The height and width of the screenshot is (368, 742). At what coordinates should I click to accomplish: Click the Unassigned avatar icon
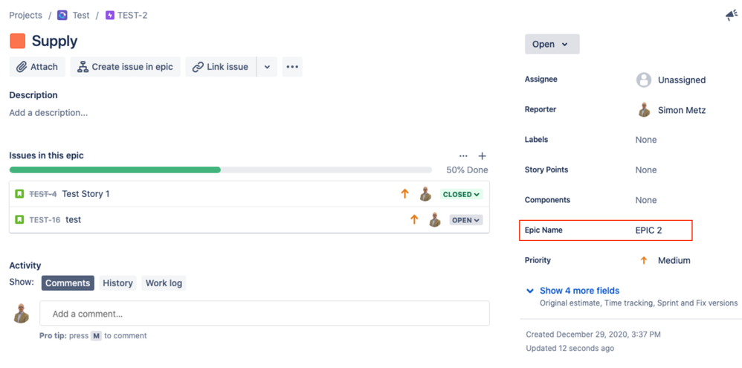point(644,80)
